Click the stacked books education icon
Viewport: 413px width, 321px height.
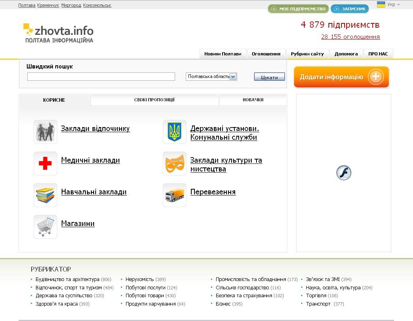click(45, 195)
